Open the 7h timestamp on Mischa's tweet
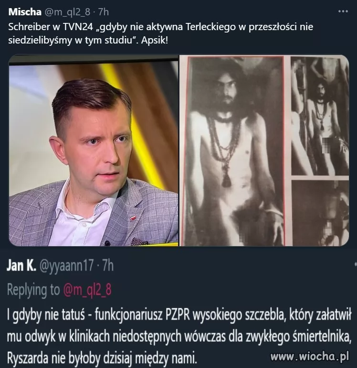Screen dimensions: 357x368 coord(104,12)
